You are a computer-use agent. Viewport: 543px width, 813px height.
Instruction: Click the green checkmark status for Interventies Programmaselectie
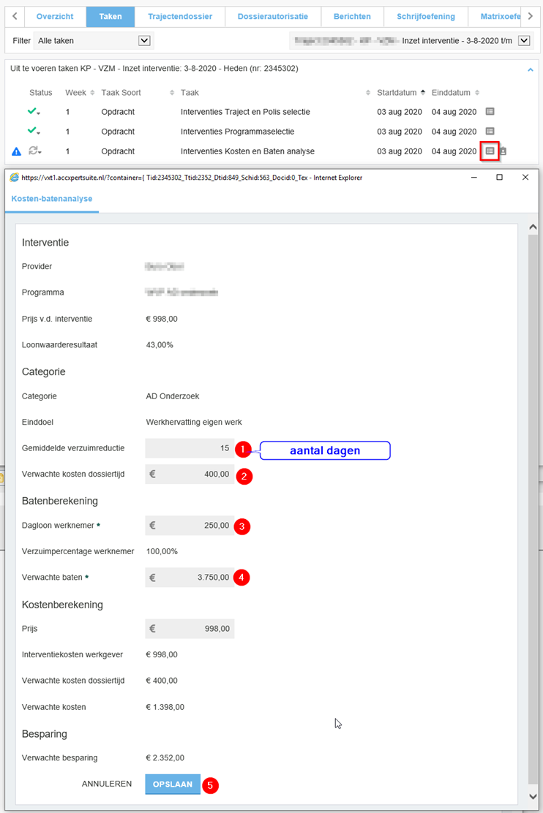(34, 132)
